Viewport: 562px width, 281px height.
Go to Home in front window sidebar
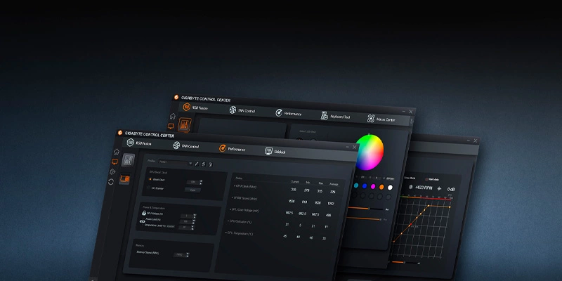click(116, 152)
